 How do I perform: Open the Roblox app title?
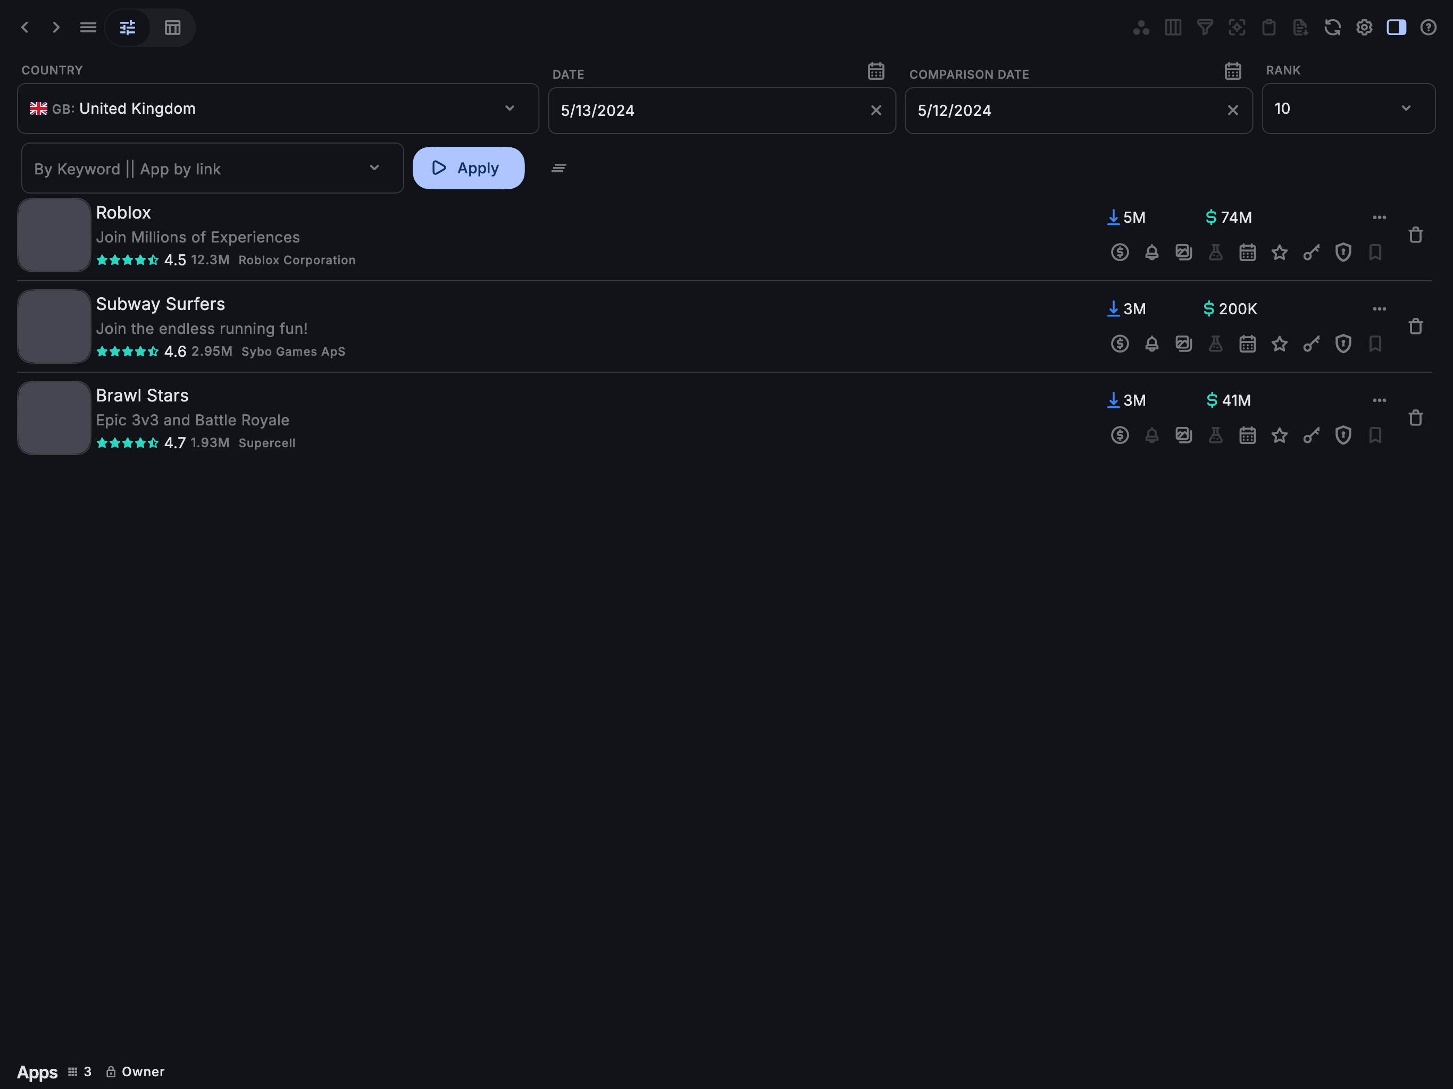point(123,213)
